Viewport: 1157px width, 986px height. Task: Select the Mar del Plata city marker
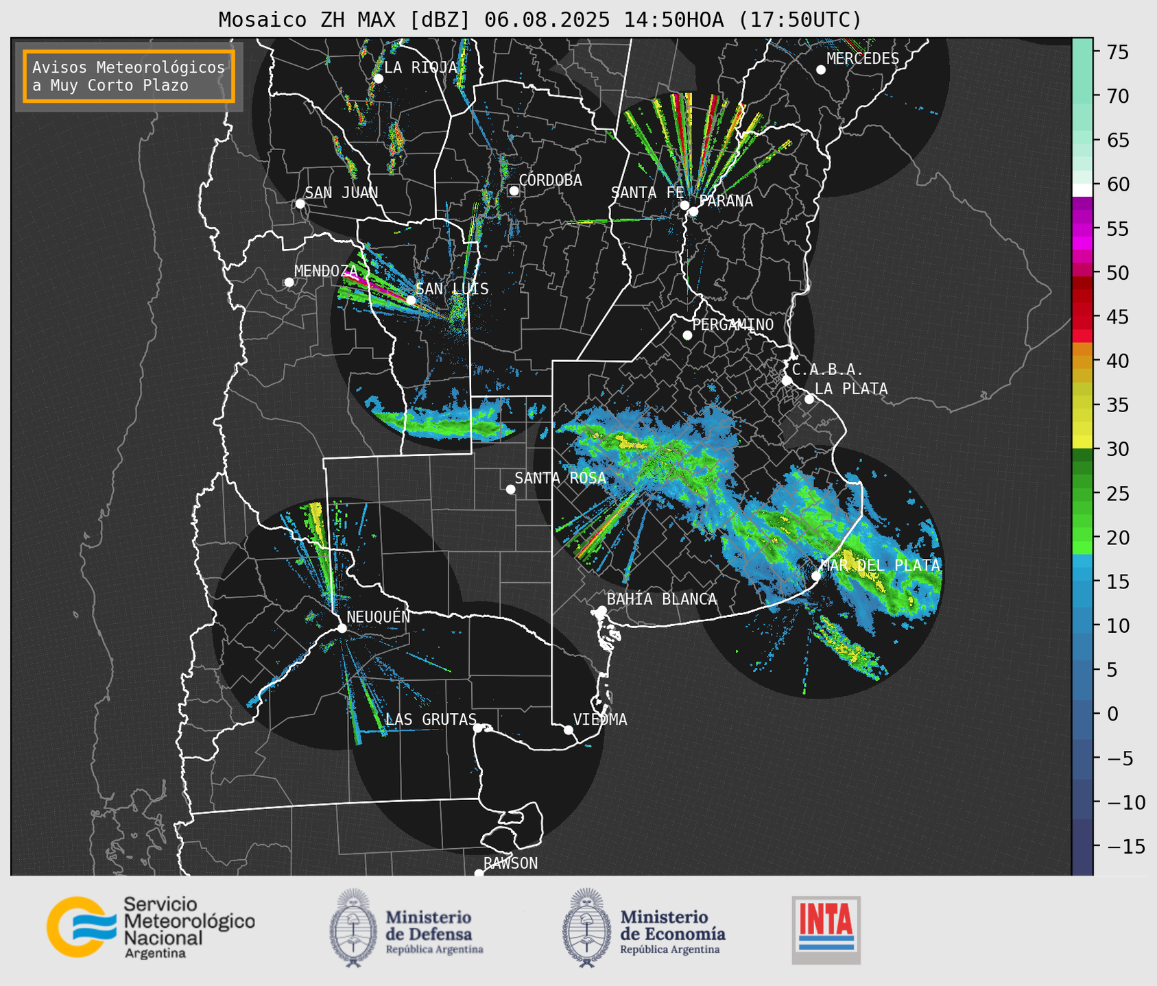click(x=816, y=576)
